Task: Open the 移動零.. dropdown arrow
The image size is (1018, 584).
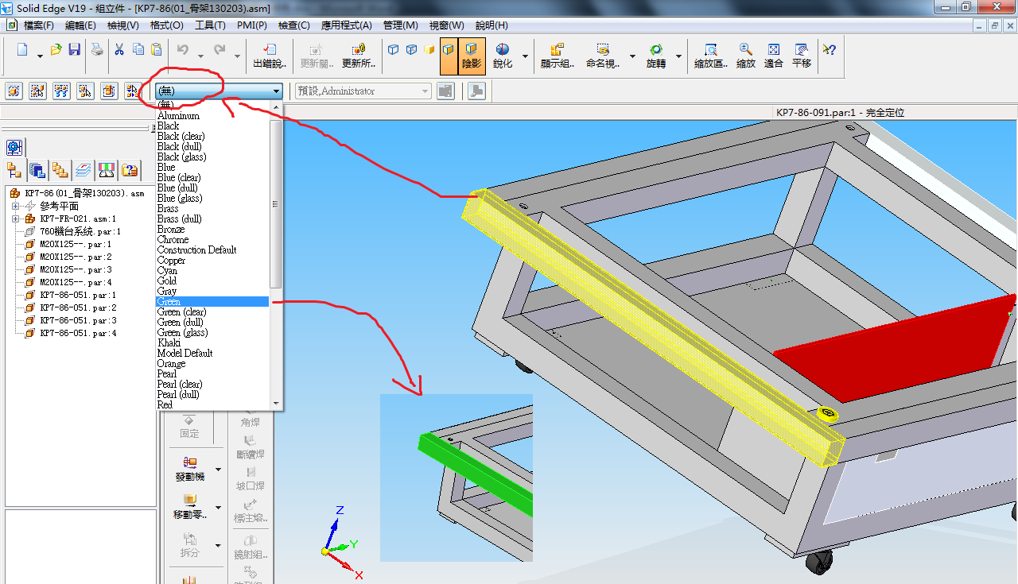Action: [x=219, y=508]
